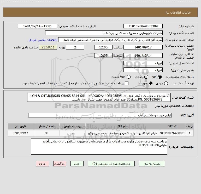Viewport: 201px width, 194px height.
Task: Click the product group field 'لوازم خودرو و ماشین آلات'
Action: coord(100,115)
